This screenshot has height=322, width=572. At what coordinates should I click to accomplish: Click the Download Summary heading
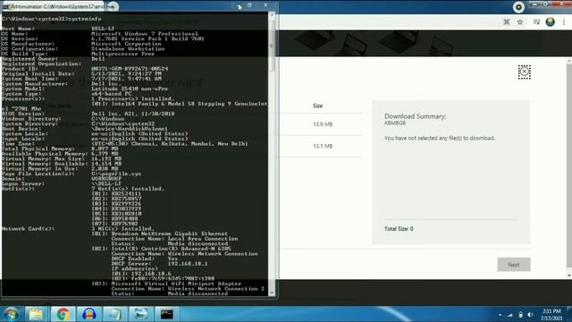point(415,116)
